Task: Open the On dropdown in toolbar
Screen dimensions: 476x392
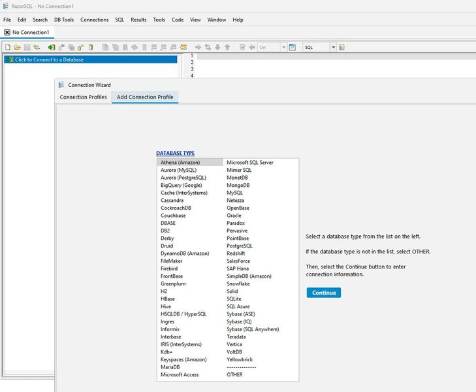Action: pos(272,48)
